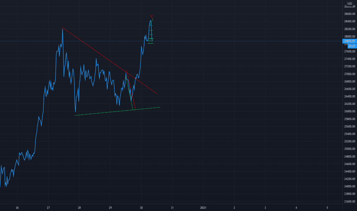Click the current price label 27873.91
The height and width of the screenshot is (211, 357).
[x=349, y=41]
